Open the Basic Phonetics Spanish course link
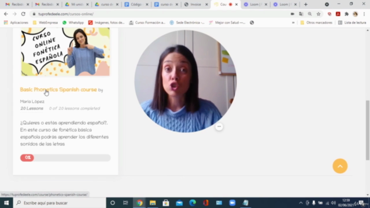The width and height of the screenshot is (370, 208). pos(58,90)
